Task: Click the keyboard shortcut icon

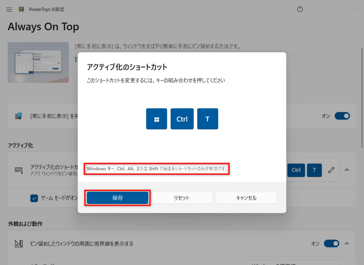Action: tap(19, 170)
